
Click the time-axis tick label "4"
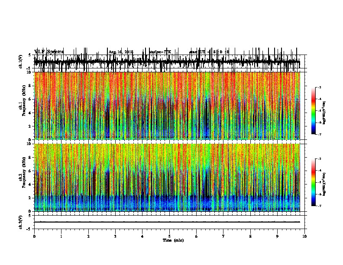(142, 236)
